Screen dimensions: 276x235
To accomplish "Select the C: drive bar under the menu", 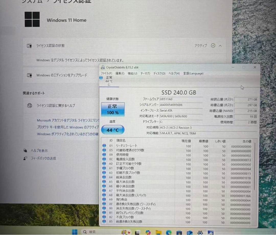I will click(109, 85).
